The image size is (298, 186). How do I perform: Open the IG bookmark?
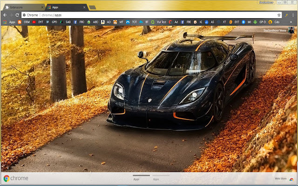pyautogui.click(x=198, y=22)
